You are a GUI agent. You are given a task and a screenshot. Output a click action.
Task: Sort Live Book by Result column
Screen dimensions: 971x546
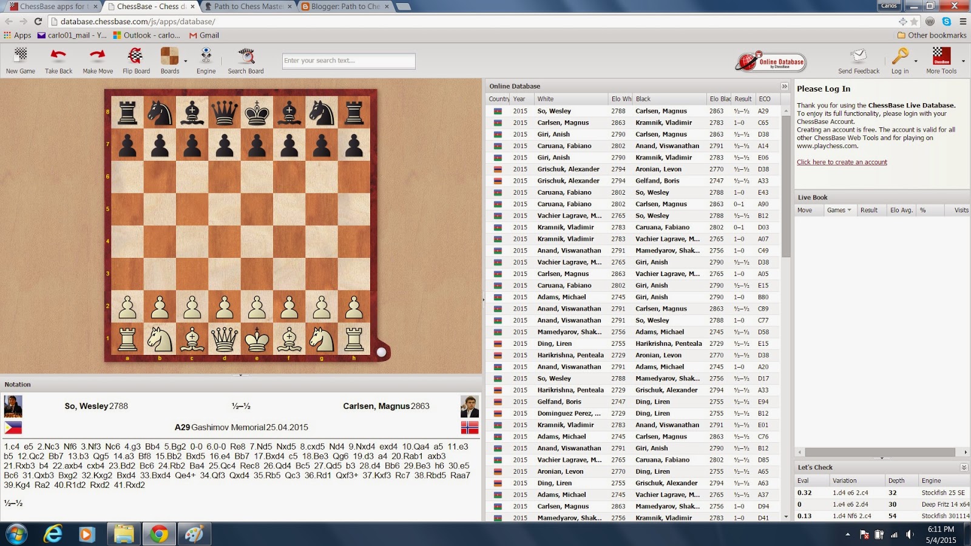click(870, 210)
